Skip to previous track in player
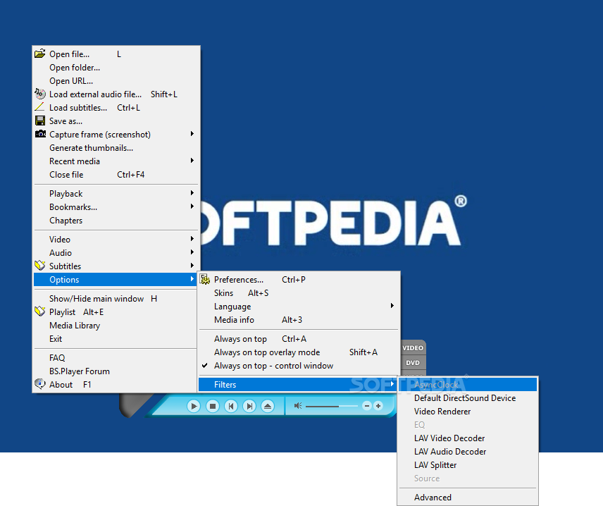603x506 pixels. pyautogui.click(x=231, y=406)
